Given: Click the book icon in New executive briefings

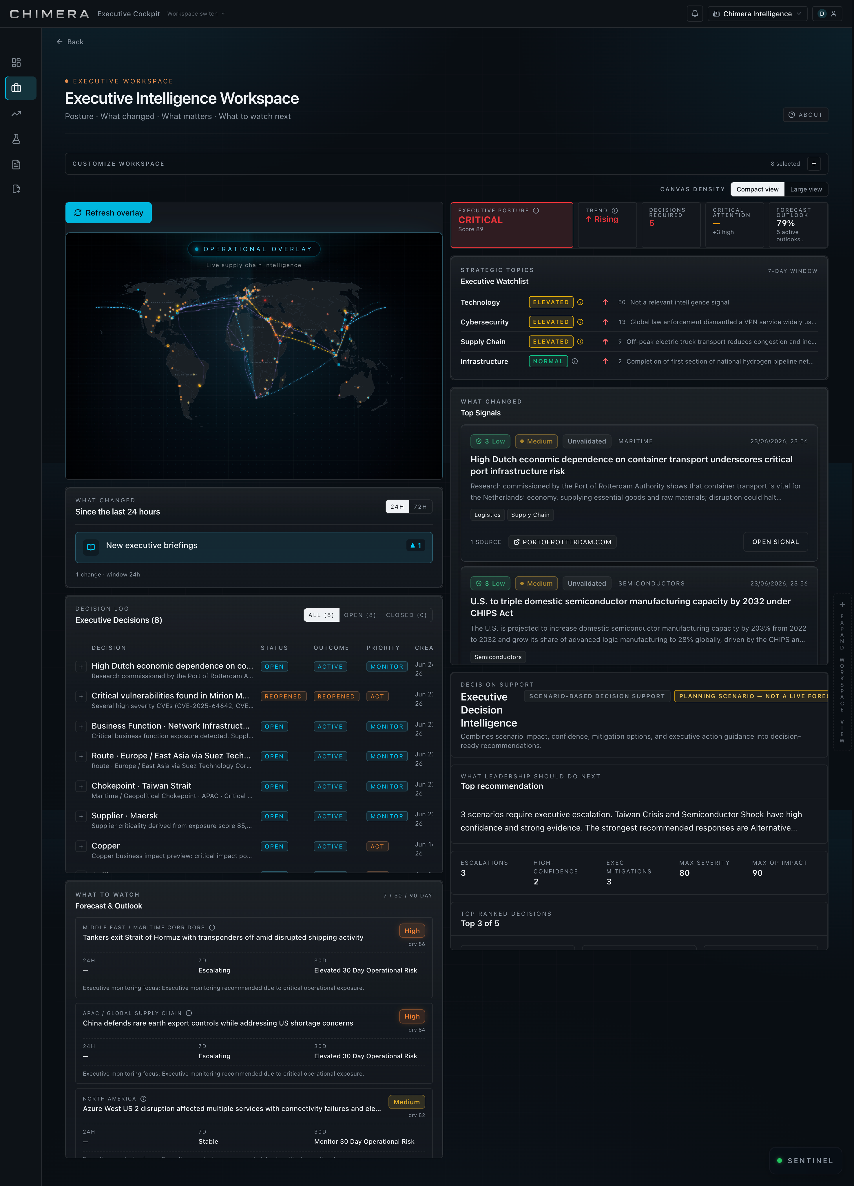Looking at the screenshot, I should click(91, 547).
